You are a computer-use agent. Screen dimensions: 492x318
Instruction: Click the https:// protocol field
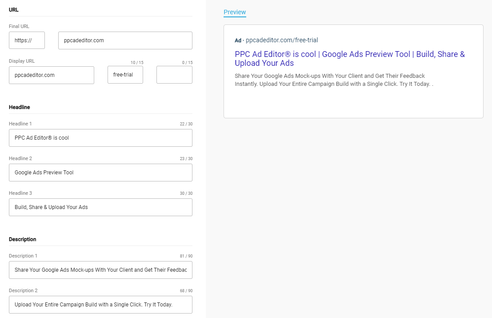pyautogui.click(x=27, y=40)
